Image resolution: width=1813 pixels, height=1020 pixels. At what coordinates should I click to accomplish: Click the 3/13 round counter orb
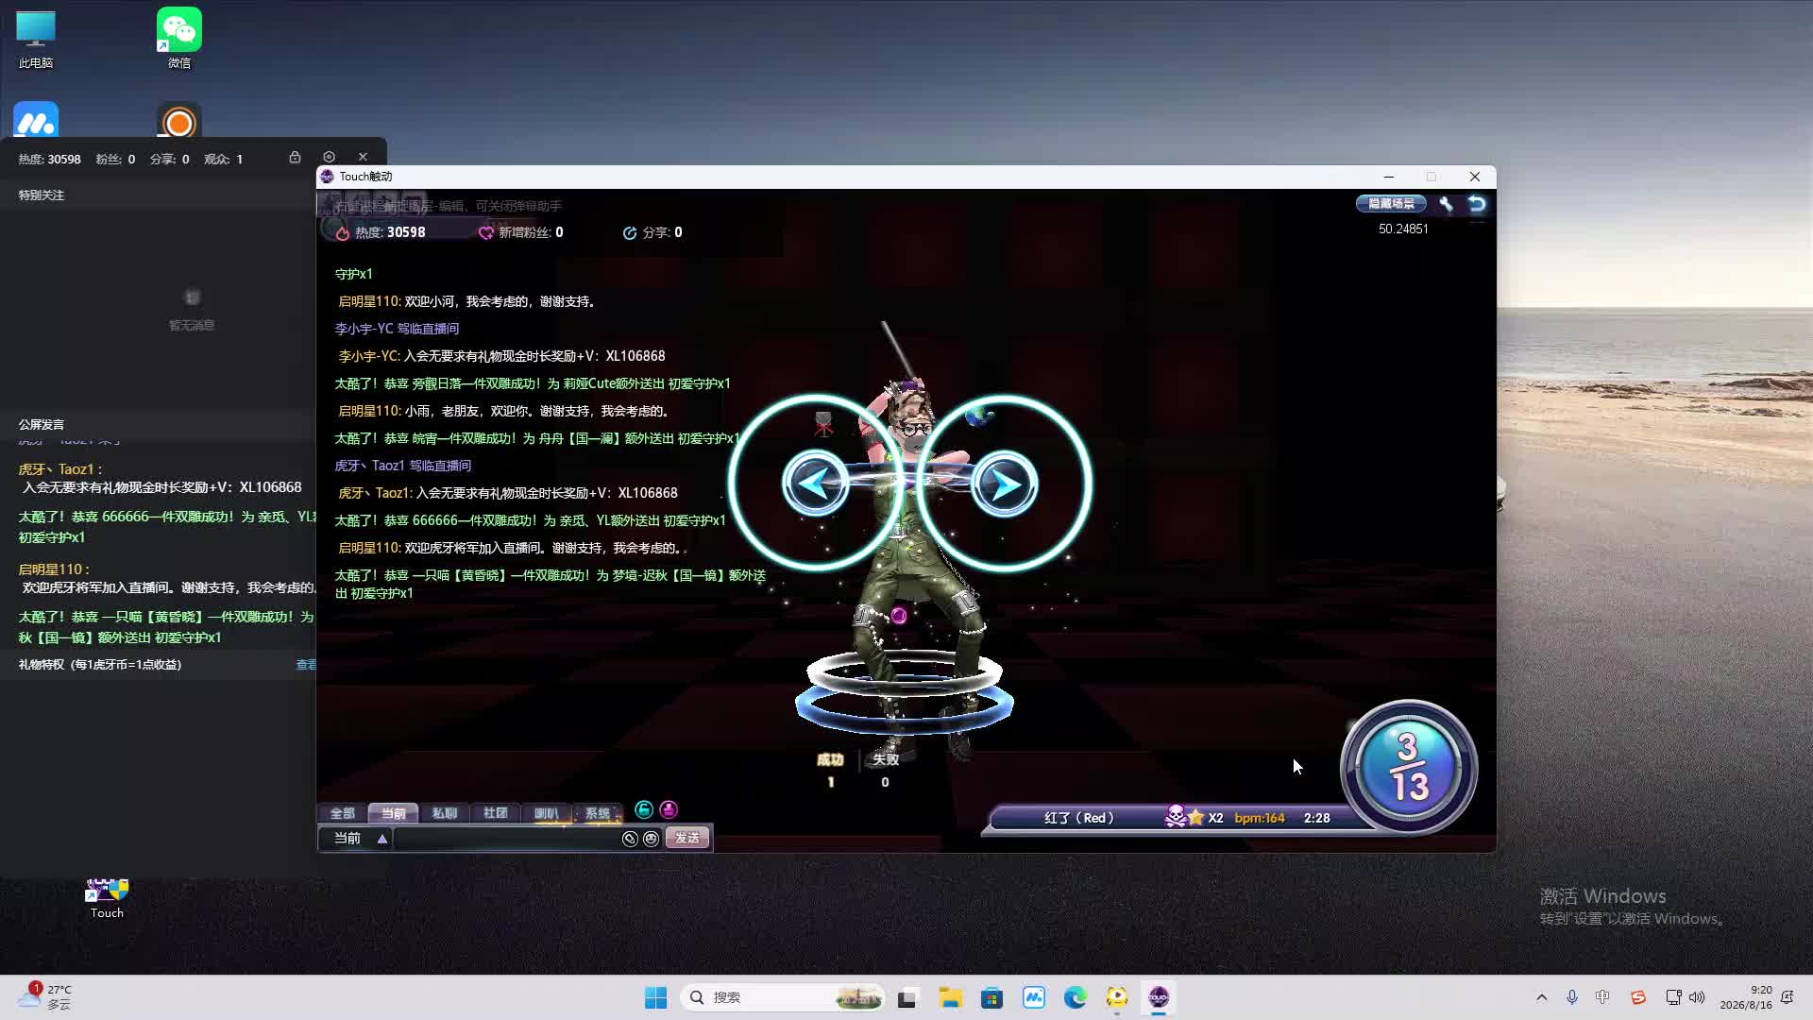click(x=1408, y=767)
